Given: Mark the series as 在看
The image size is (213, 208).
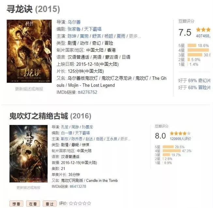Looking at the screenshot, I should coord(33,204).
